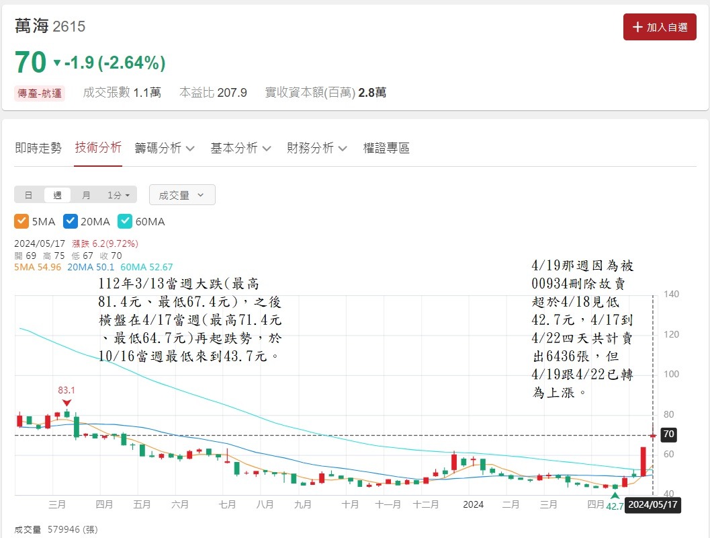Expand the 籌碼分析 dropdown menu
The height and width of the screenshot is (538, 710).
[x=160, y=148]
